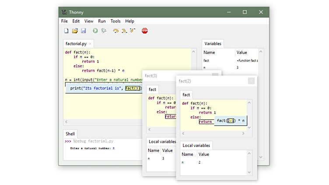The height and width of the screenshot is (185, 329).
Task: Click the Value column header in Variables
Action: click(242, 53)
